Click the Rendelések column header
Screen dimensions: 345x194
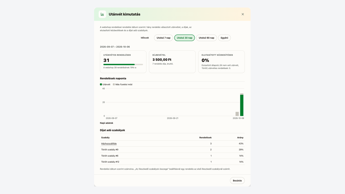pyautogui.click(x=205, y=138)
